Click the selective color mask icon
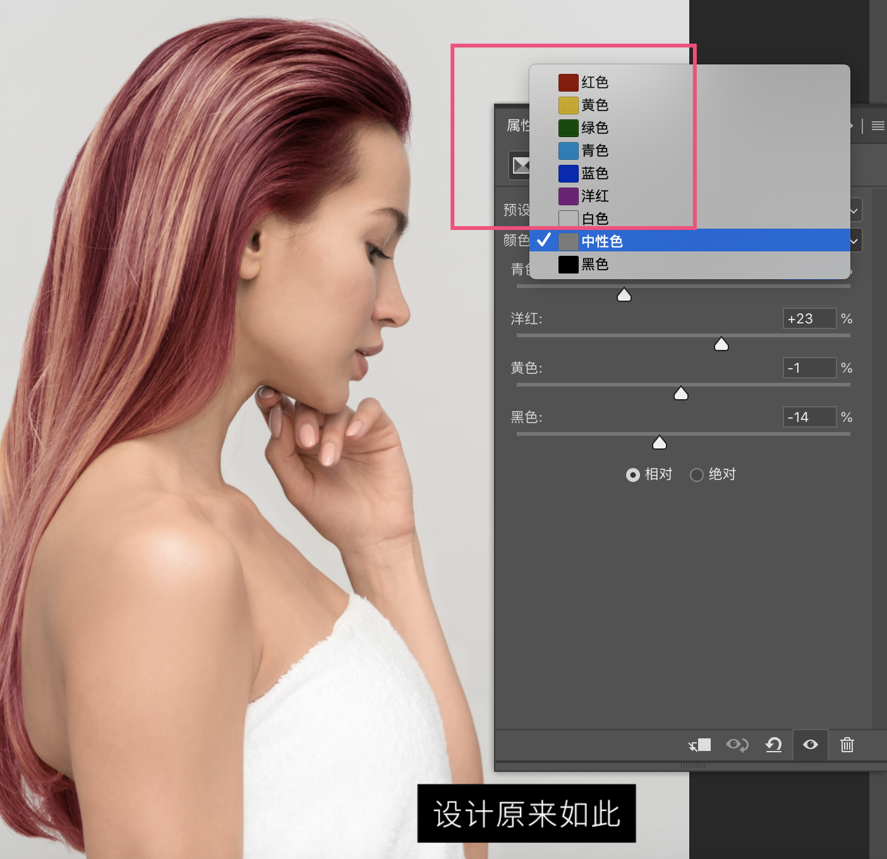Image resolution: width=887 pixels, height=859 pixels. click(520, 165)
